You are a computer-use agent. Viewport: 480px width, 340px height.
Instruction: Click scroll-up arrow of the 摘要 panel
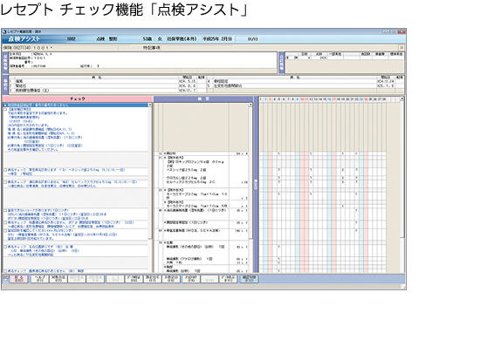(250, 105)
